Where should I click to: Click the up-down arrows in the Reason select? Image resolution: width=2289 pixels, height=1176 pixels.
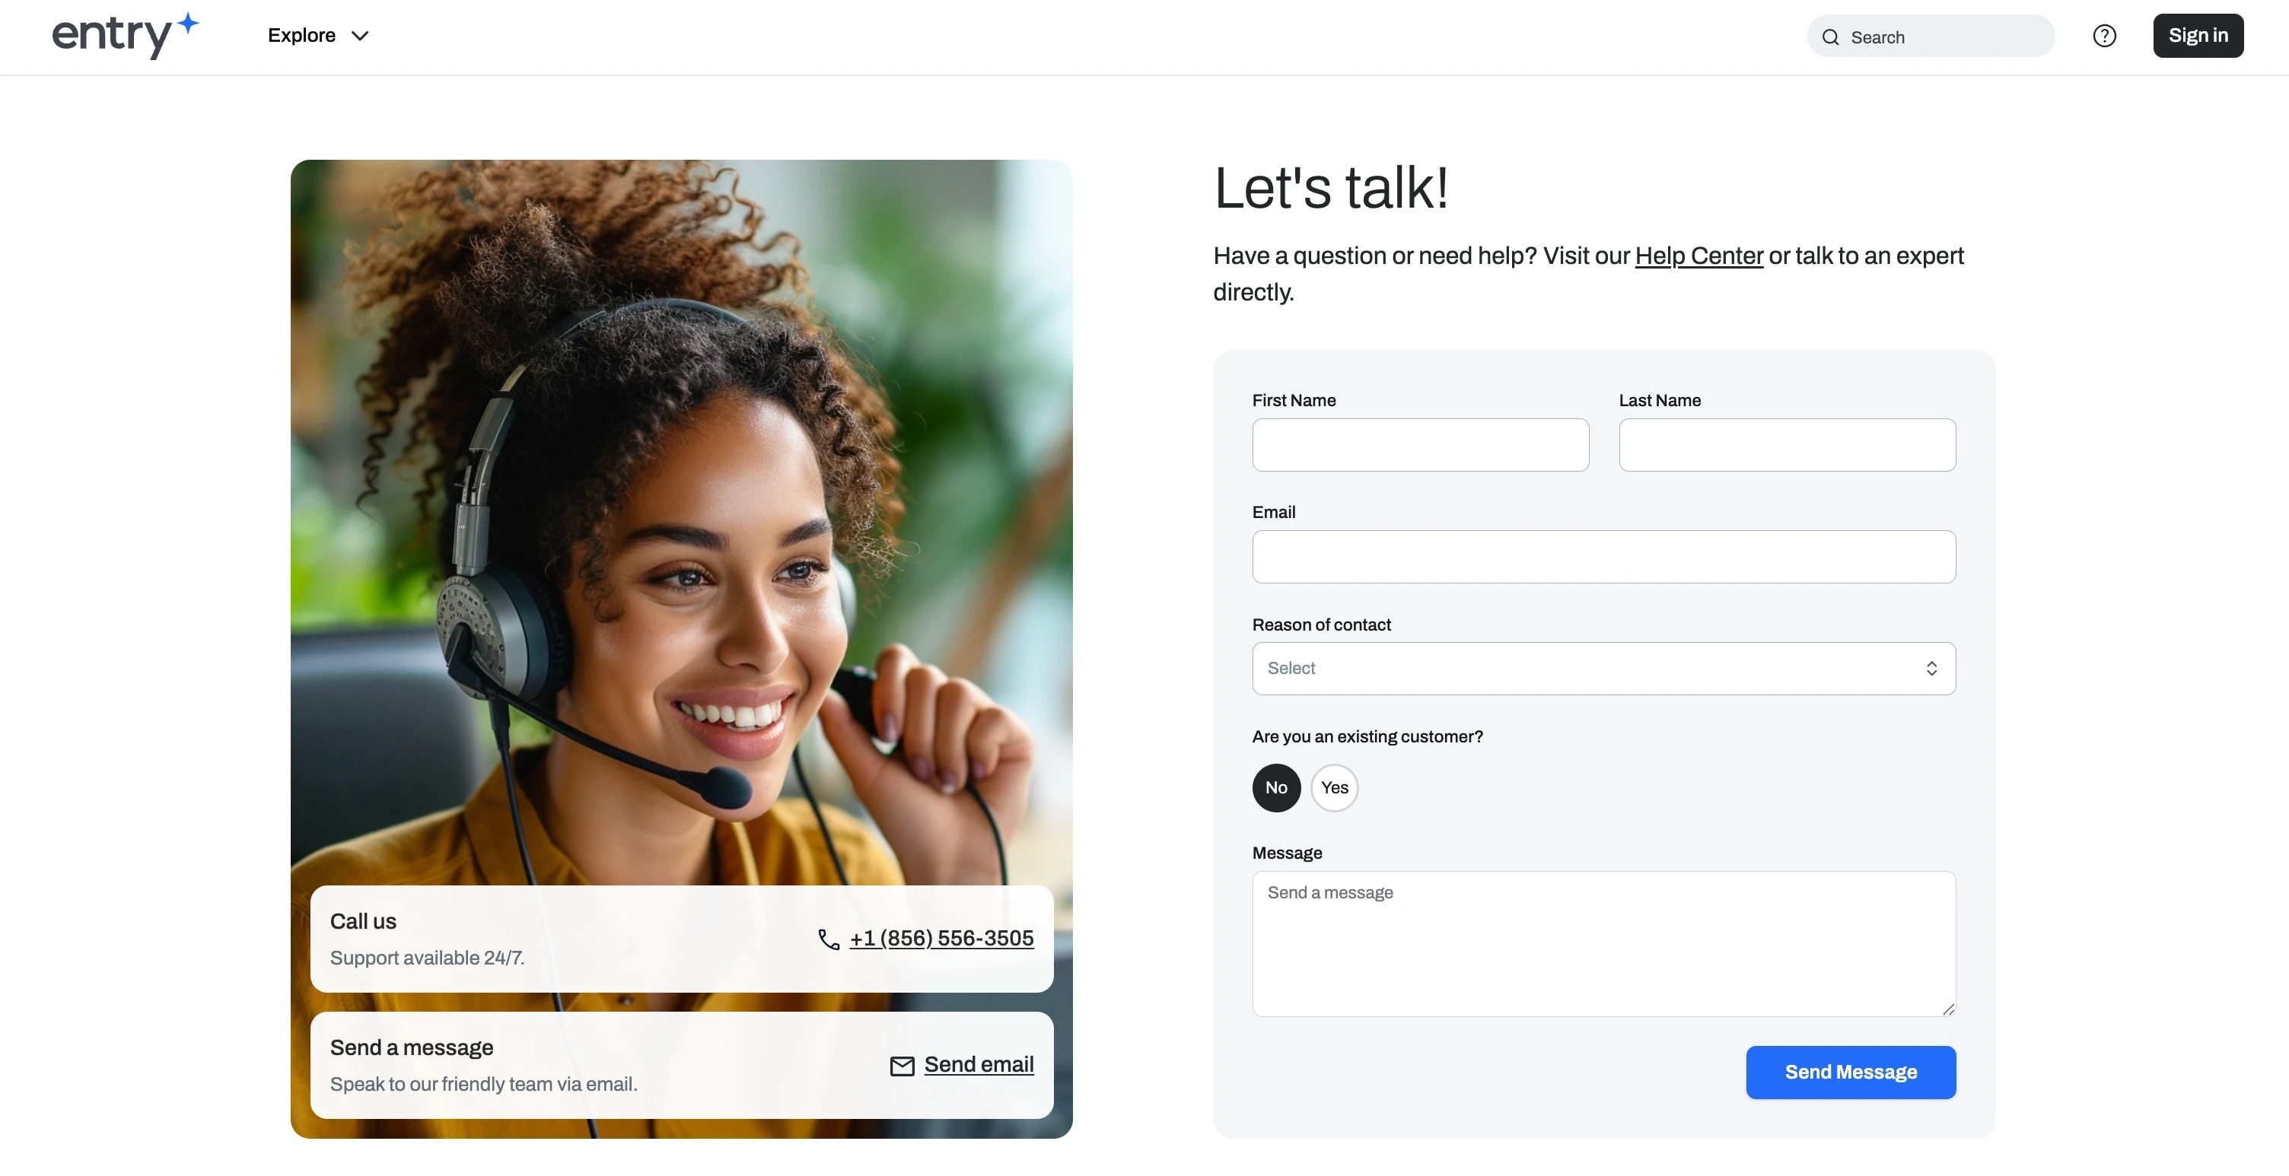1932,669
